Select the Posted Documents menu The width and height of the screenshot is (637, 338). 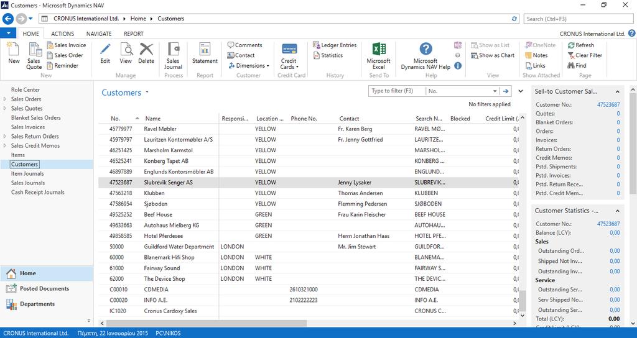(46, 288)
